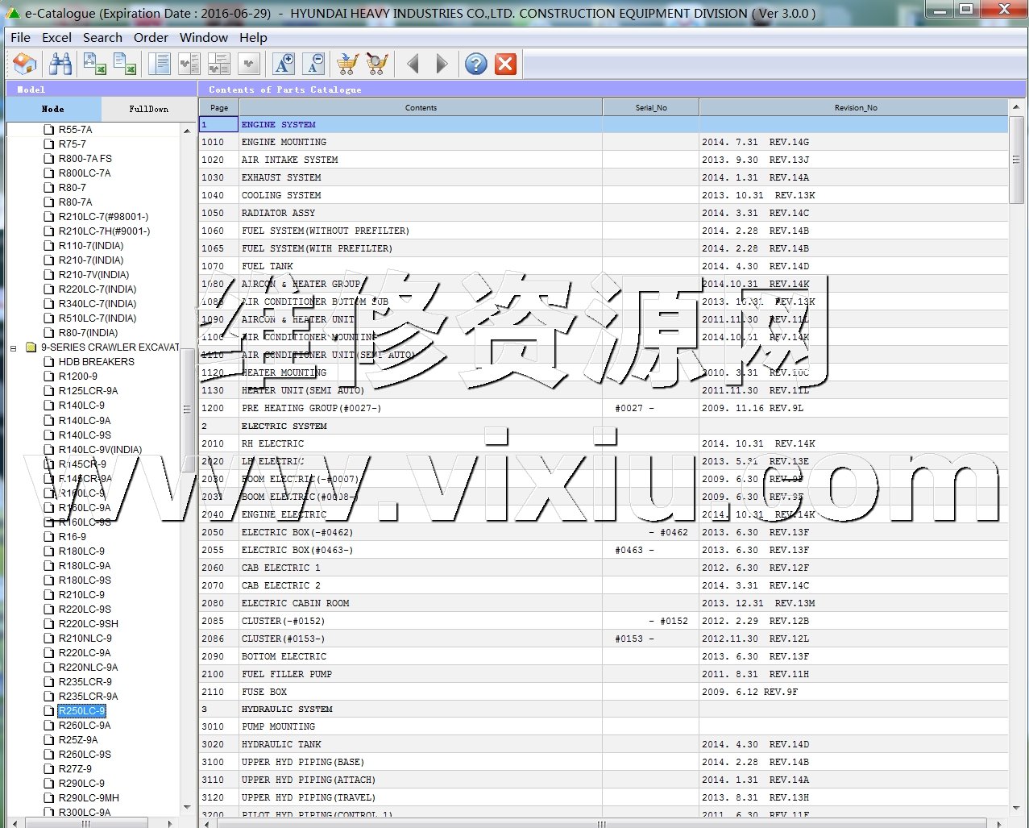
Task: Click the zoom in text (A+) icon
Action: tap(284, 64)
